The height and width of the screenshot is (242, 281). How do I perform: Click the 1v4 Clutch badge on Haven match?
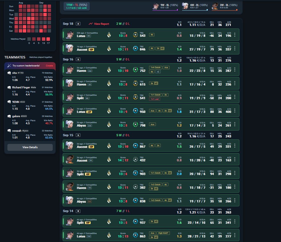(155, 68)
